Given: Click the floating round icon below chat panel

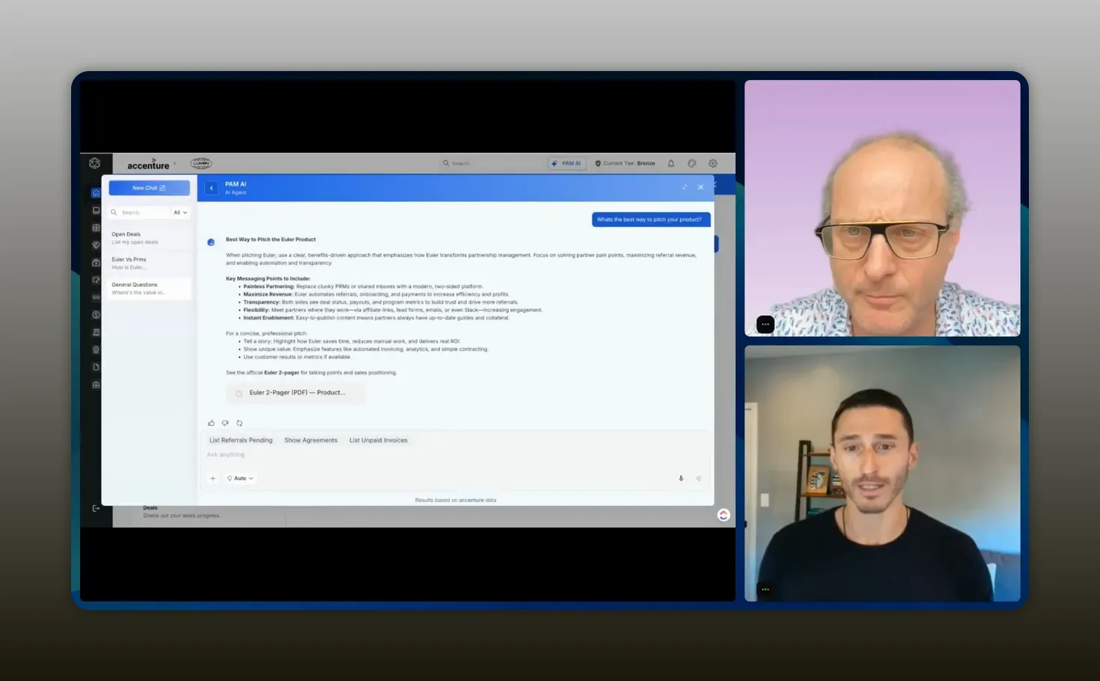Looking at the screenshot, I should pyautogui.click(x=724, y=515).
